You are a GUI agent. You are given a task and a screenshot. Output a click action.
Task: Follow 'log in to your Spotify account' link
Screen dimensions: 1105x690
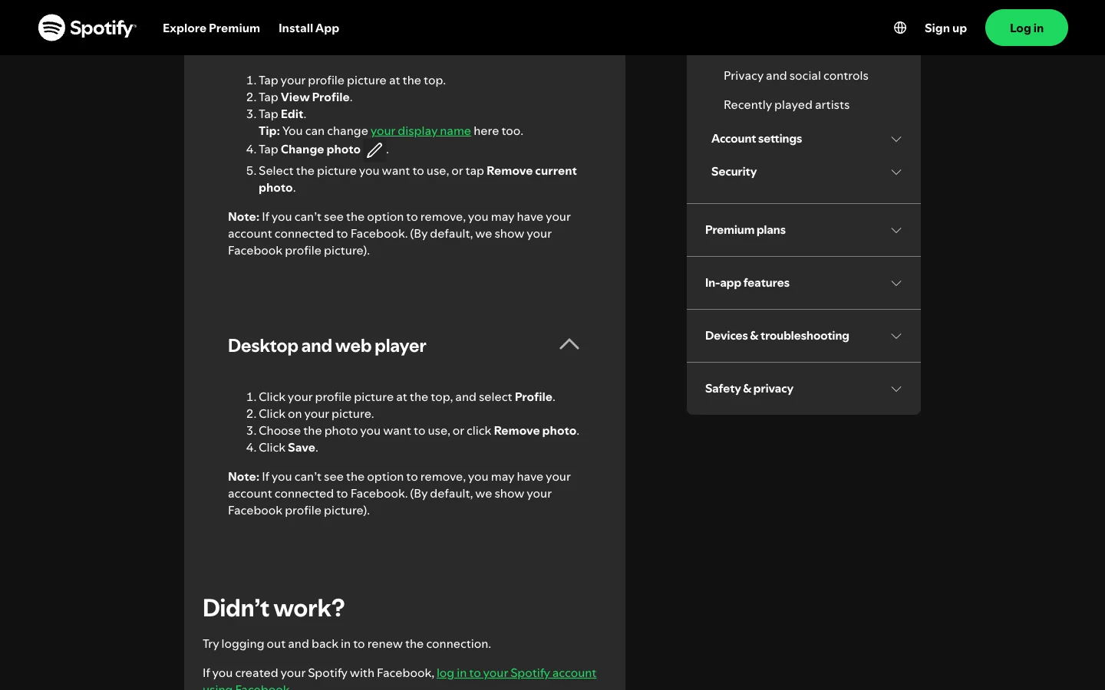tap(516, 673)
